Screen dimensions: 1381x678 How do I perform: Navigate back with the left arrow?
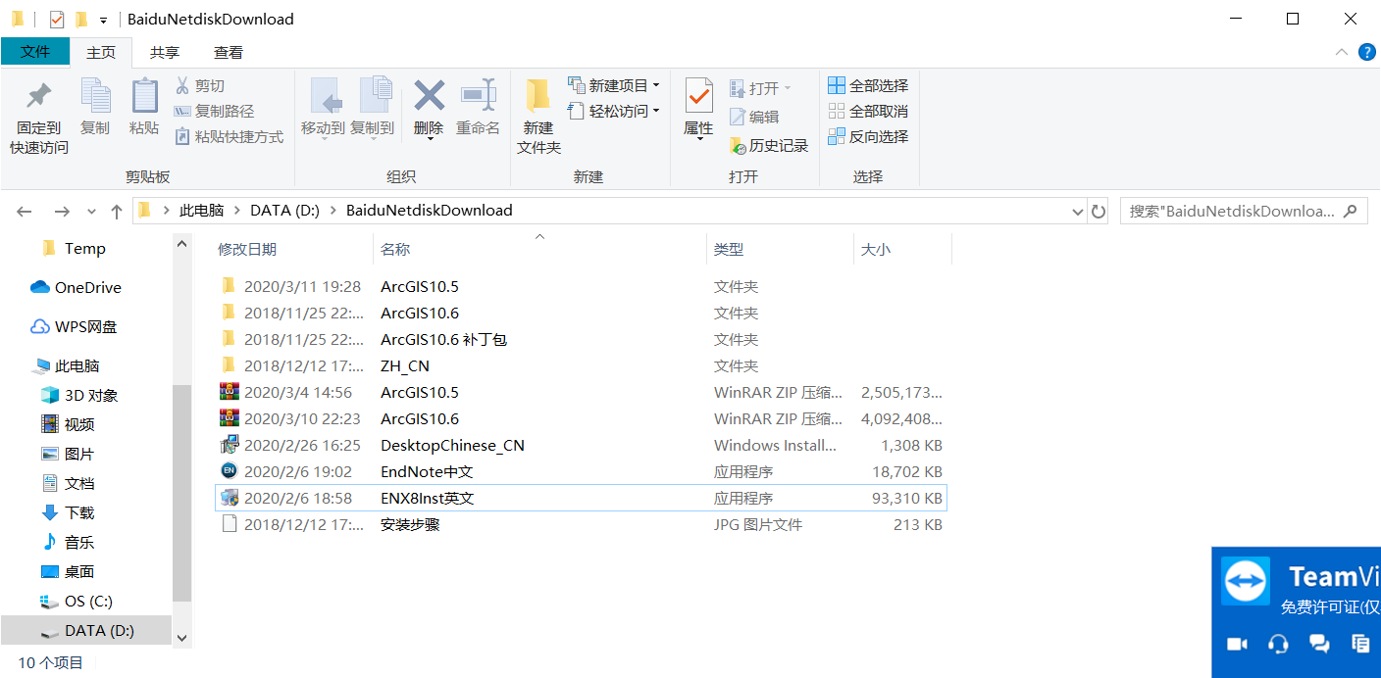point(25,211)
